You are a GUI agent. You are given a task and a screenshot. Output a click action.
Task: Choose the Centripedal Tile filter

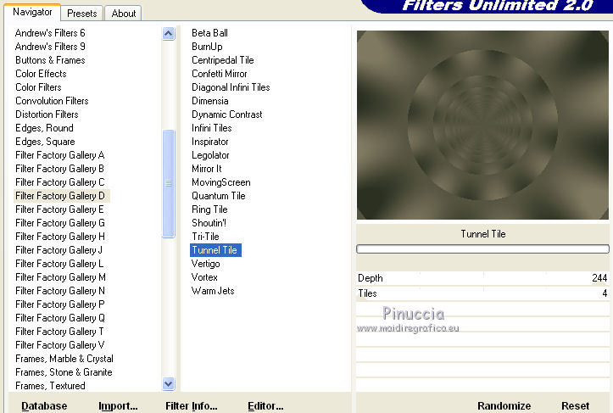point(222,60)
